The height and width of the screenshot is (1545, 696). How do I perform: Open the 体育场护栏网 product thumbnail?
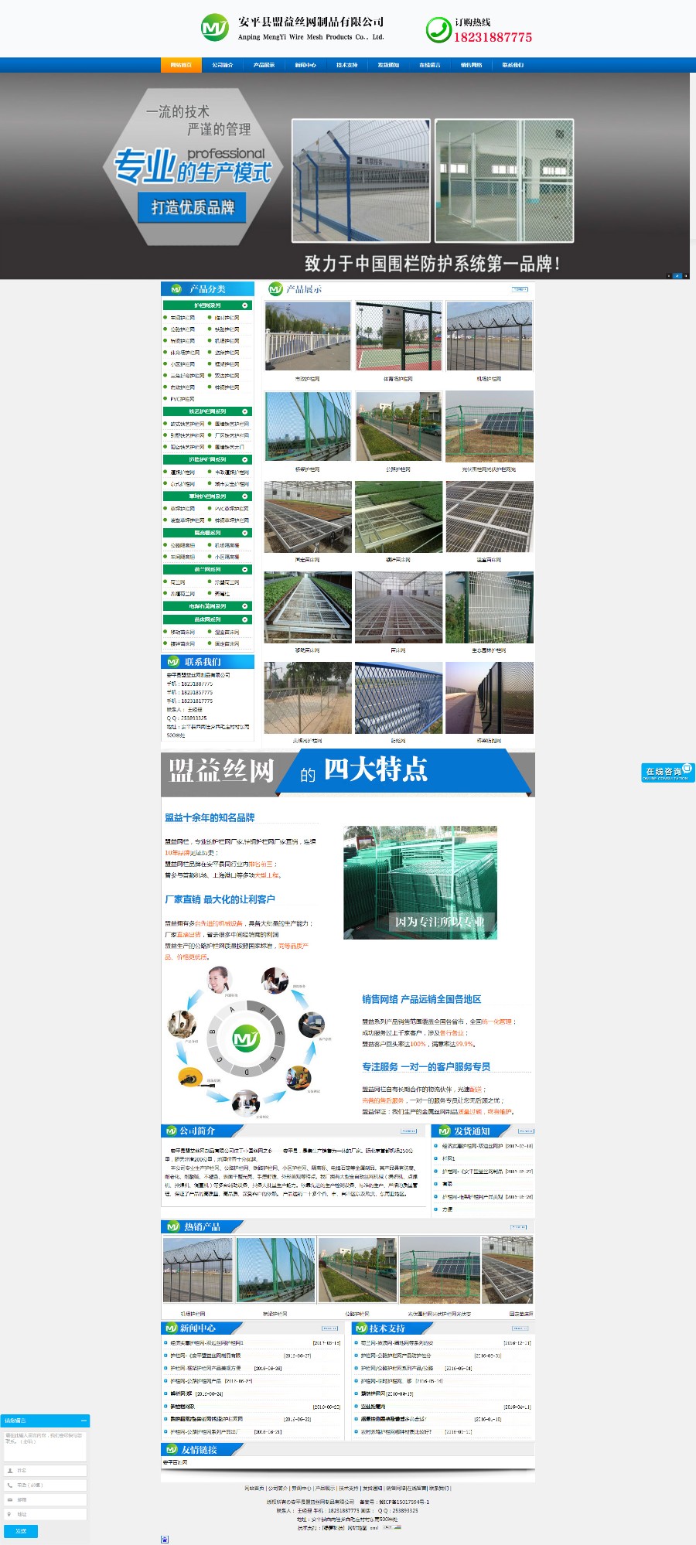tap(398, 336)
